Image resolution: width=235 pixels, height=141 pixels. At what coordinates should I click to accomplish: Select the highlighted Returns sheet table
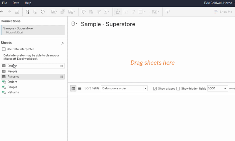(x=33, y=77)
